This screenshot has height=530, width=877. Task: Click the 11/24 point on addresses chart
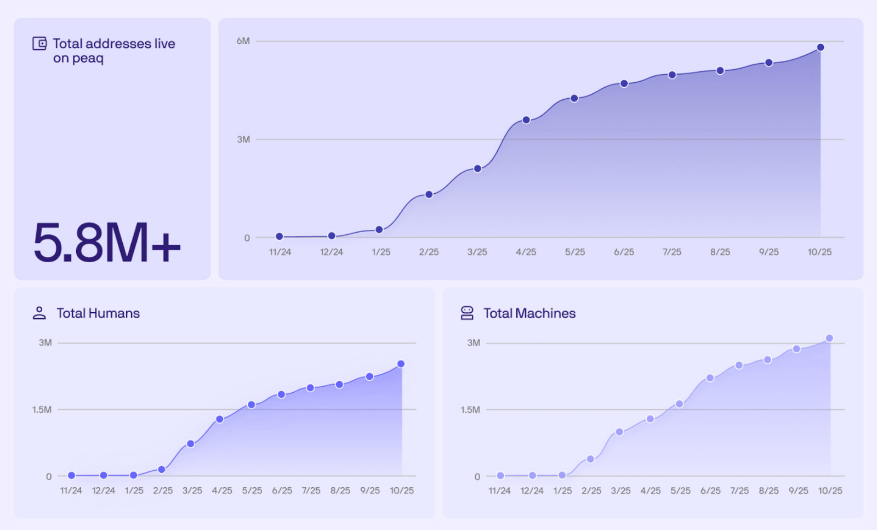(x=280, y=236)
